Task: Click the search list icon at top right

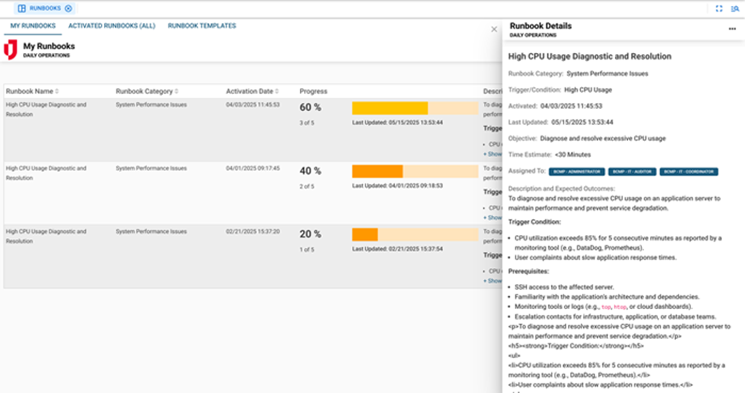Action: pos(734,8)
